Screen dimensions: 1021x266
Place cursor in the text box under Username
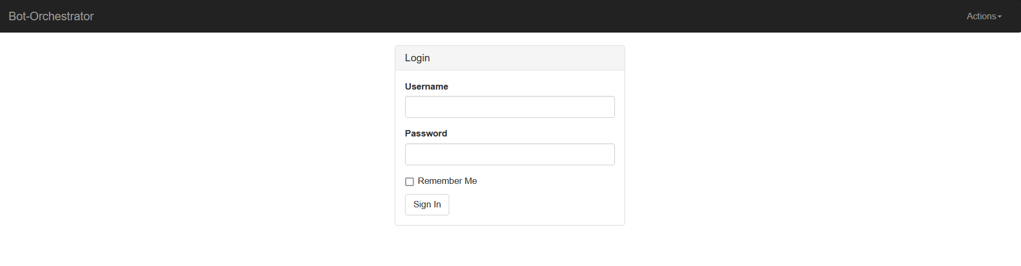[x=509, y=107]
